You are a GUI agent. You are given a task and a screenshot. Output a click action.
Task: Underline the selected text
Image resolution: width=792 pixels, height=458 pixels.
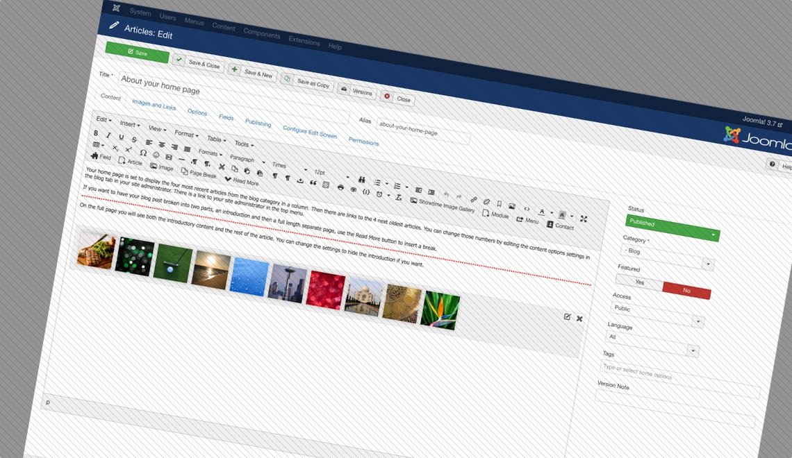tap(121, 137)
